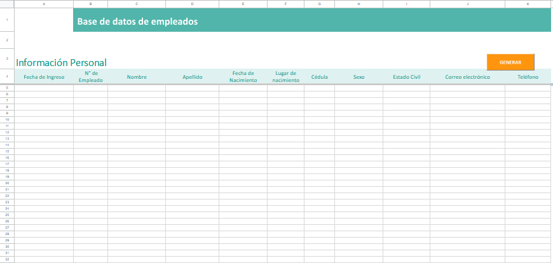Screen dimensions: 553x263
Task: Click the 'Sexo' header cell
Action: [x=358, y=77]
